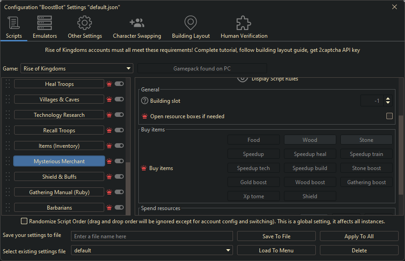405x261 pixels.
Task: Open the Other Settings tab
Action: point(85,28)
